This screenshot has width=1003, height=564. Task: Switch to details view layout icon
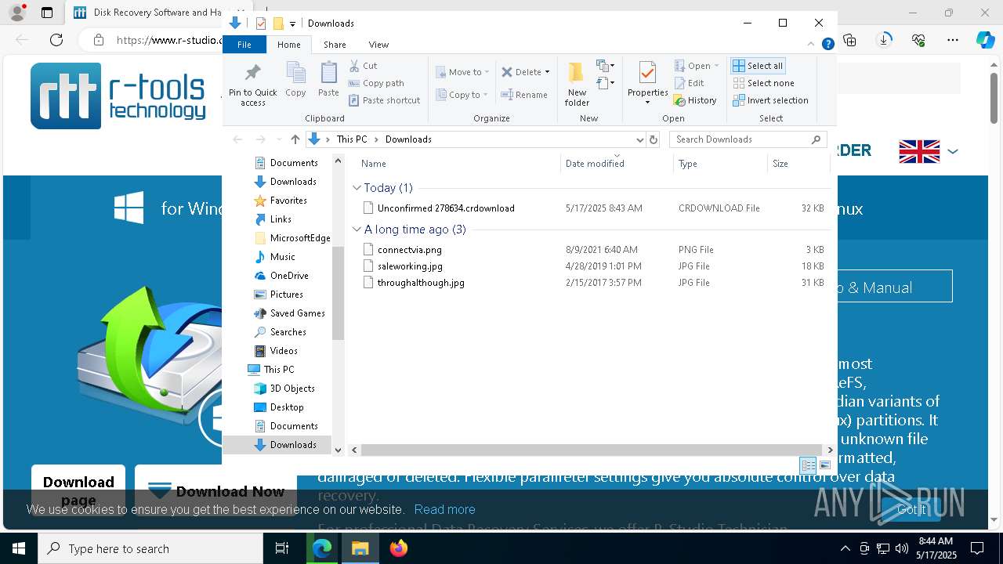click(x=808, y=465)
